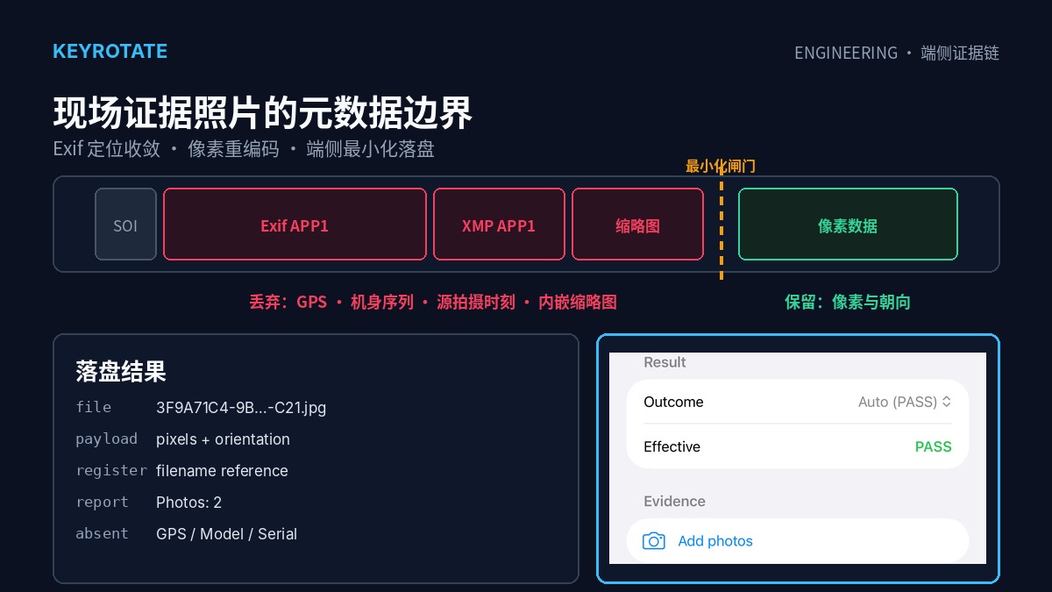This screenshot has height=592, width=1052.
Task: Open the Outcome Auto (PASS) dropdown
Action: 905,402
